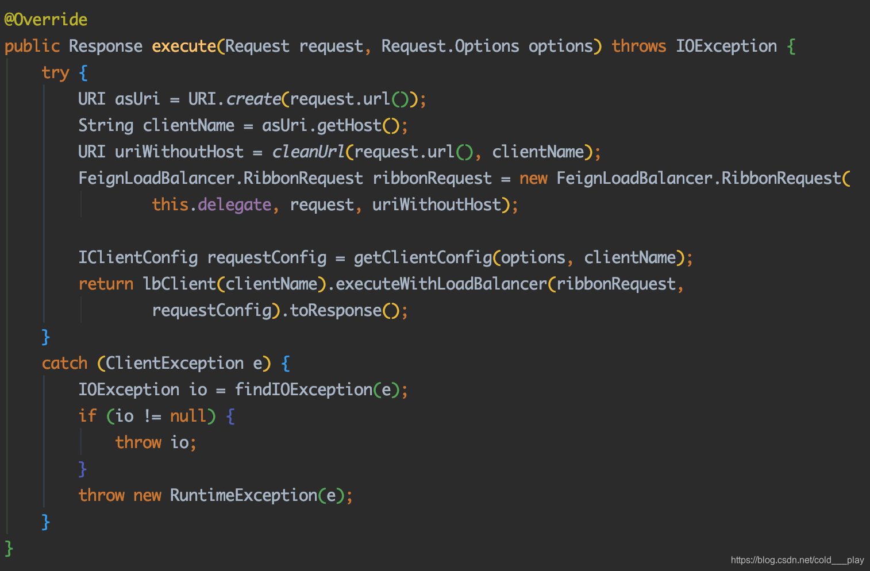
Task: Click 'Request.Options' parameter type
Action: pyautogui.click(x=450, y=47)
